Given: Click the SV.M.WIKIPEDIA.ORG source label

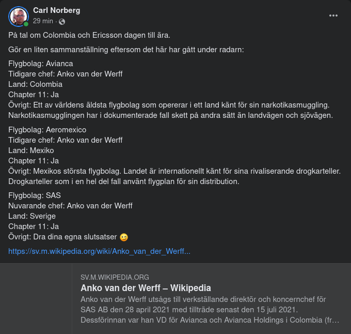Looking at the screenshot, I should tap(115, 277).
